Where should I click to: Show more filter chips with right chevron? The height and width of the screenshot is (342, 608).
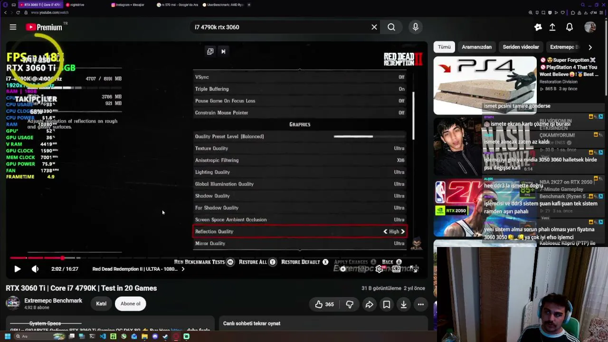[x=590, y=47]
